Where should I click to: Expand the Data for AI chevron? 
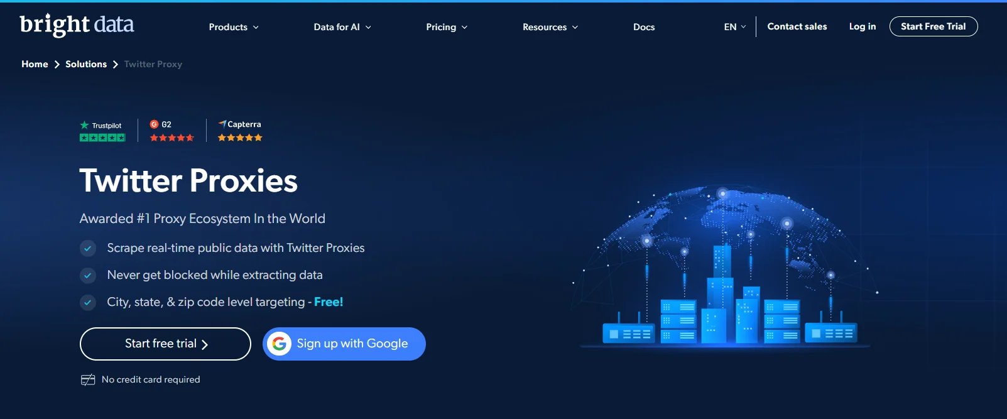click(368, 28)
